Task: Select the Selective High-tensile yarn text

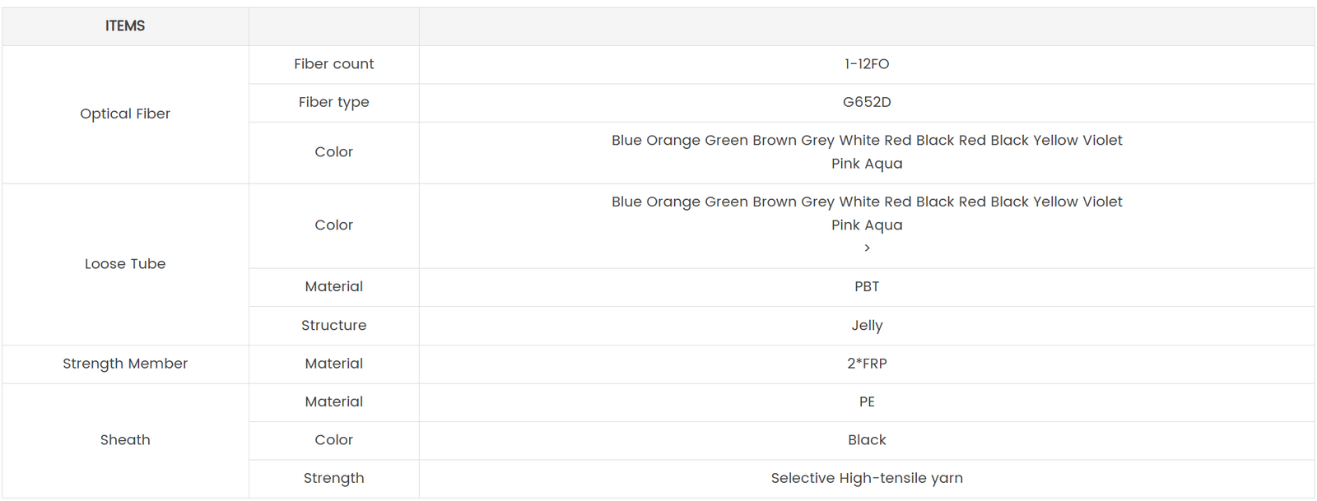Action: click(867, 478)
